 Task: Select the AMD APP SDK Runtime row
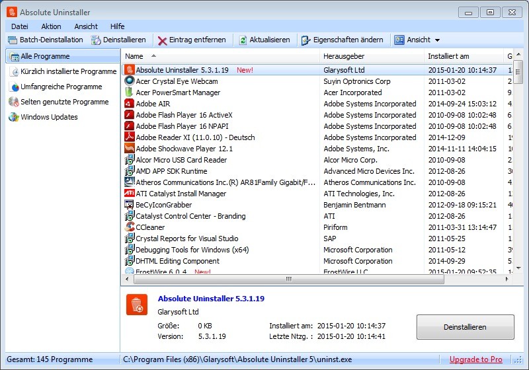coord(317,171)
